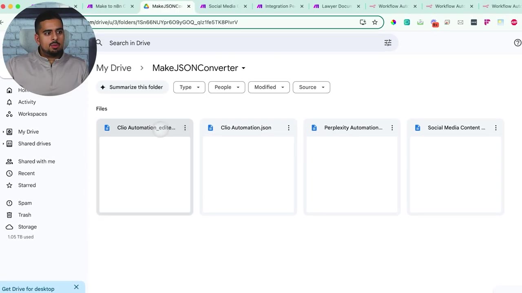Click Get Drive for desktop link
The width and height of the screenshot is (522, 293).
28,289
